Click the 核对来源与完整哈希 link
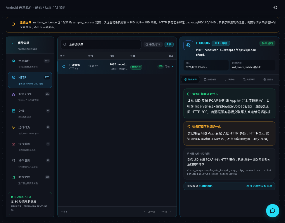 (x=259, y=186)
